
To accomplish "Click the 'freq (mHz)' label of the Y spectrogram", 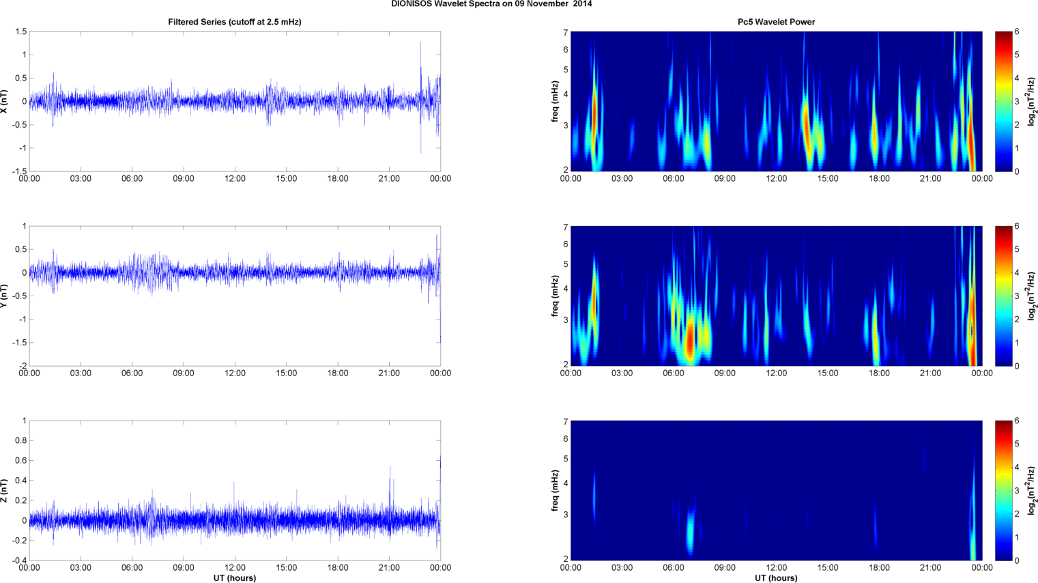I will pyautogui.click(x=556, y=296).
